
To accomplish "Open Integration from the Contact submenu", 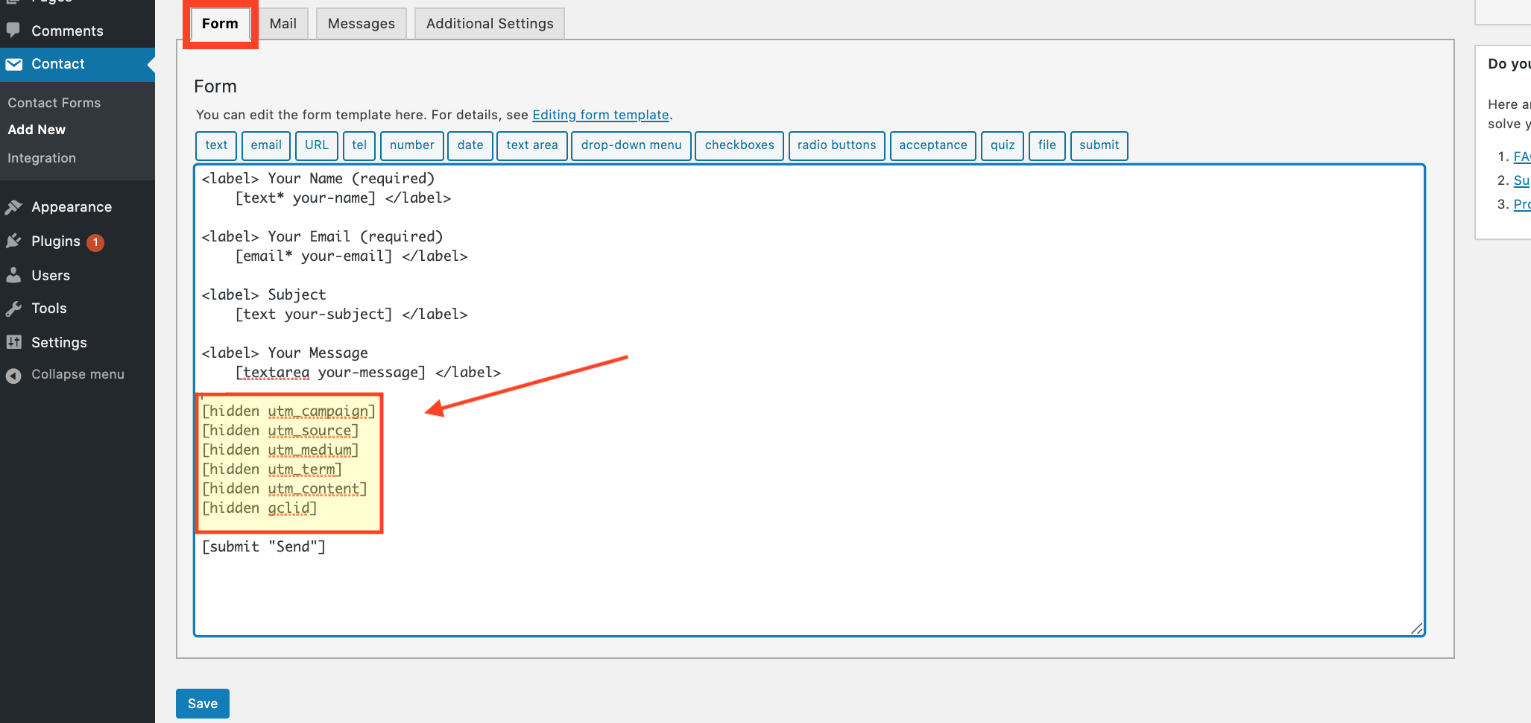I will [42, 157].
